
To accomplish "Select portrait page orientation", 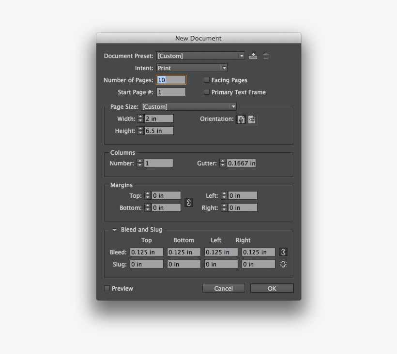I will [241, 119].
